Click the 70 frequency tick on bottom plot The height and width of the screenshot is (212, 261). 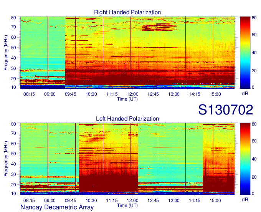(14, 133)
